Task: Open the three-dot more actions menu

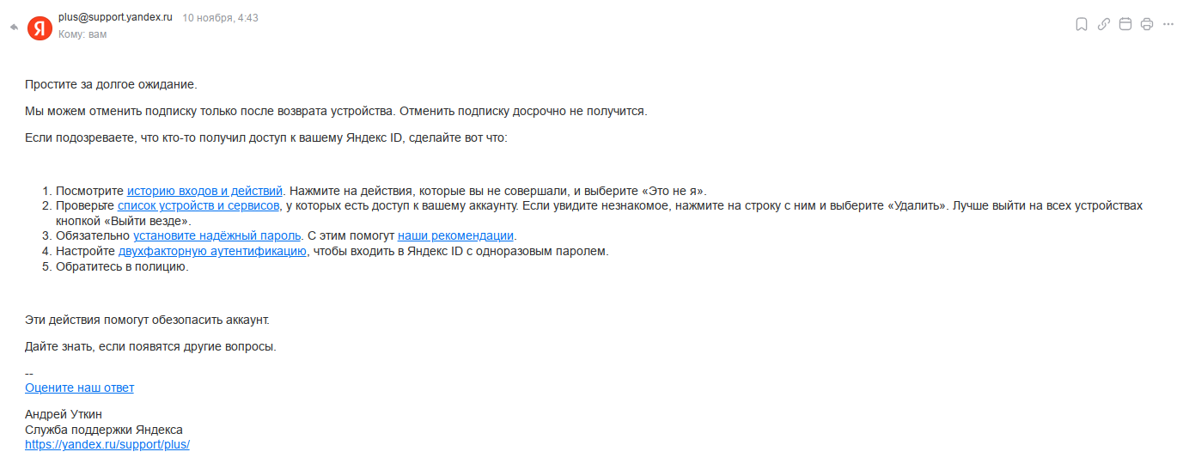Action: [x=1168, y=24]
